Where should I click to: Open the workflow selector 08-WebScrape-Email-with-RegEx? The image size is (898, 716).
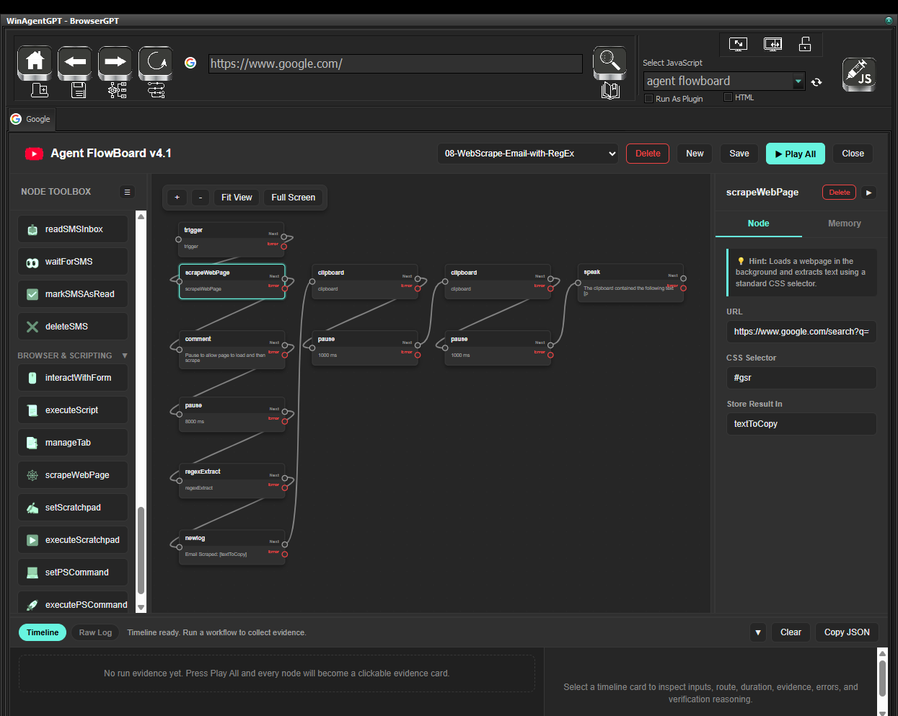pyautogui.click(x=528, y=154)
